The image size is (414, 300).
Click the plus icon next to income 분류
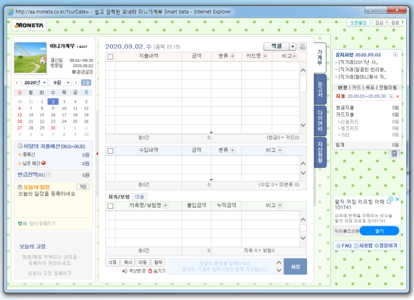pyautogui.click(x=232, y=150)
